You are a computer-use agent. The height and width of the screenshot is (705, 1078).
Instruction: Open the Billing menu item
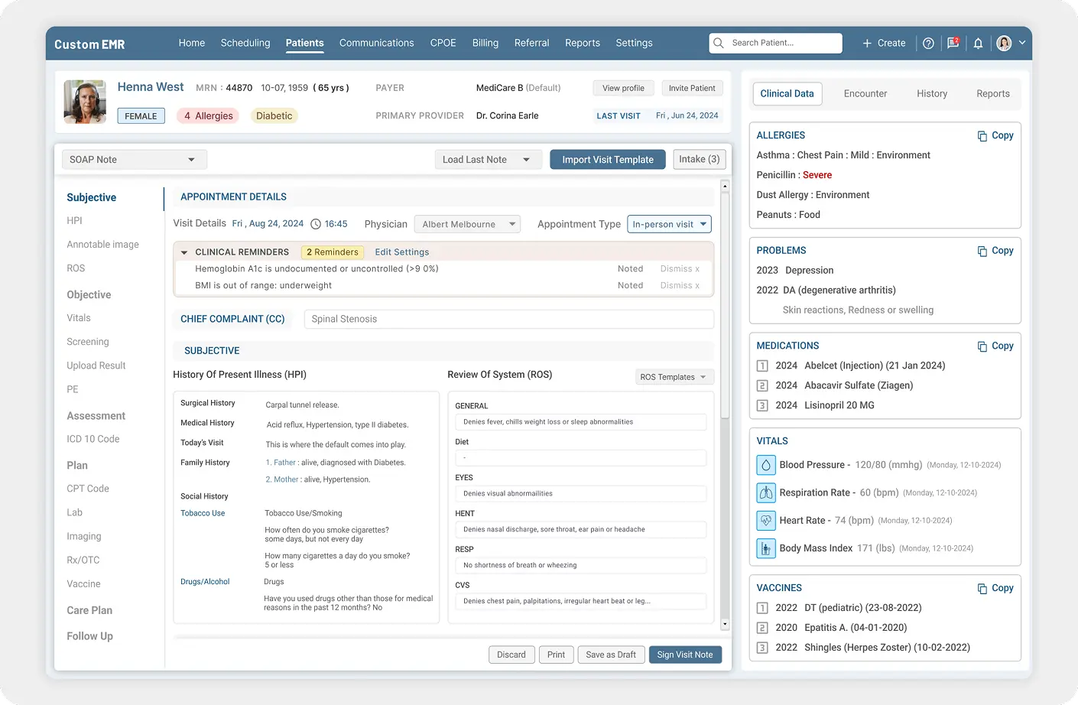(x=485, y=43)
